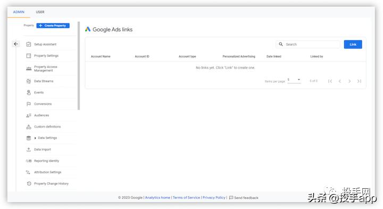Viewport: 383px width, 209px height.
Task: Switch to the ADMIN tab
Action: coord(19,12)
